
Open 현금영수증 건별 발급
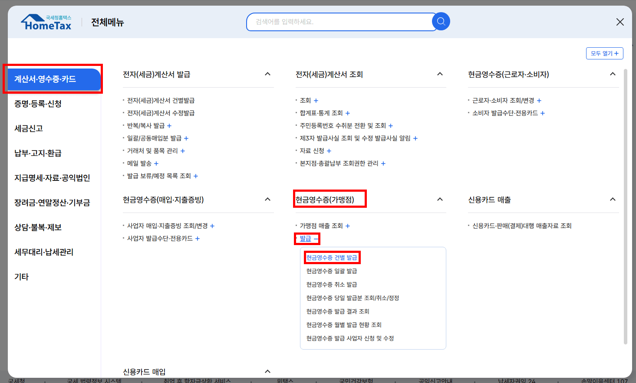[332, 257]
